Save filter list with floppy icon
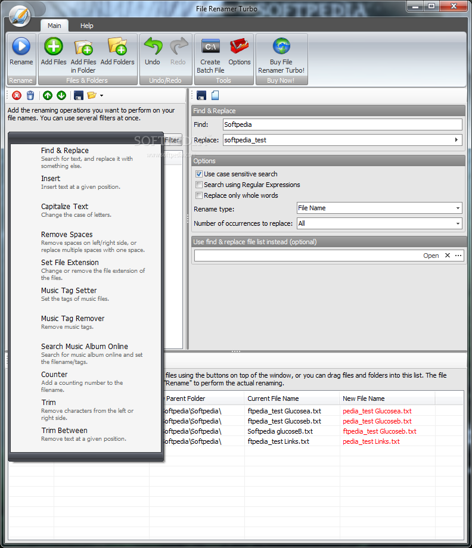472x548 pixels. [79, 95]
